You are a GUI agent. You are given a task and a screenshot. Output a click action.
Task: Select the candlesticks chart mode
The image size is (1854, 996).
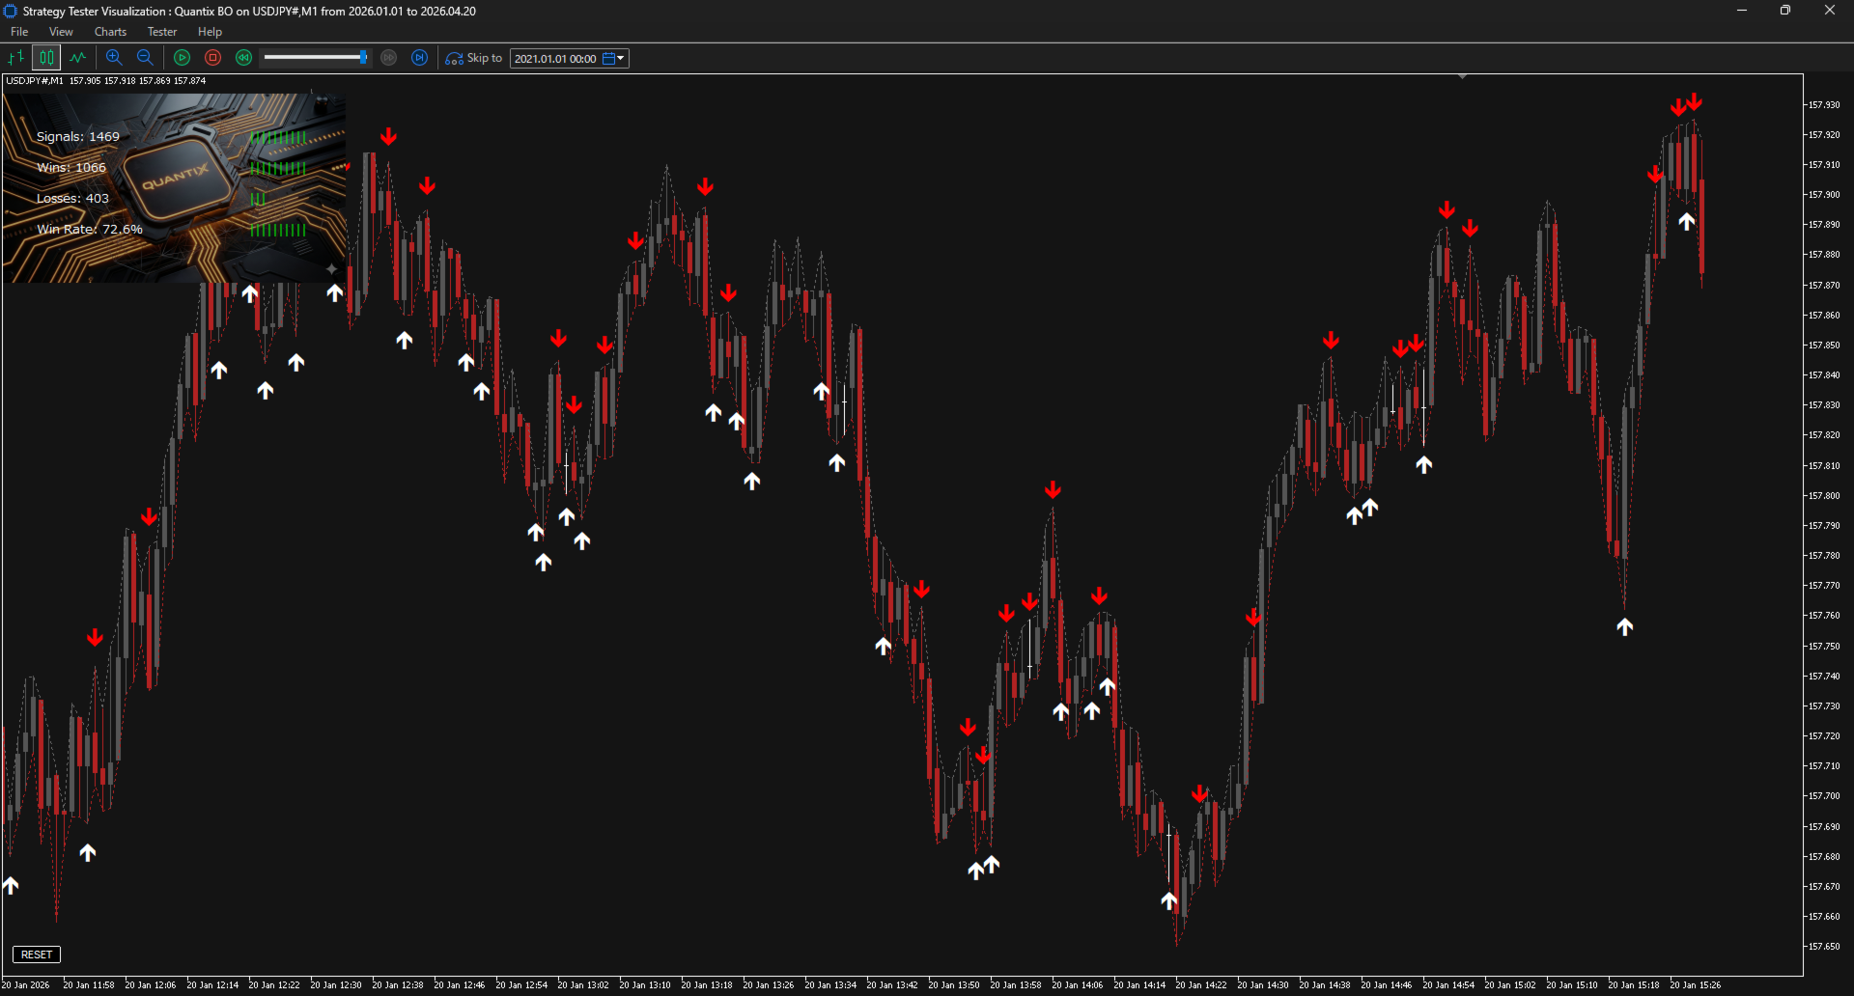(46, 58)
